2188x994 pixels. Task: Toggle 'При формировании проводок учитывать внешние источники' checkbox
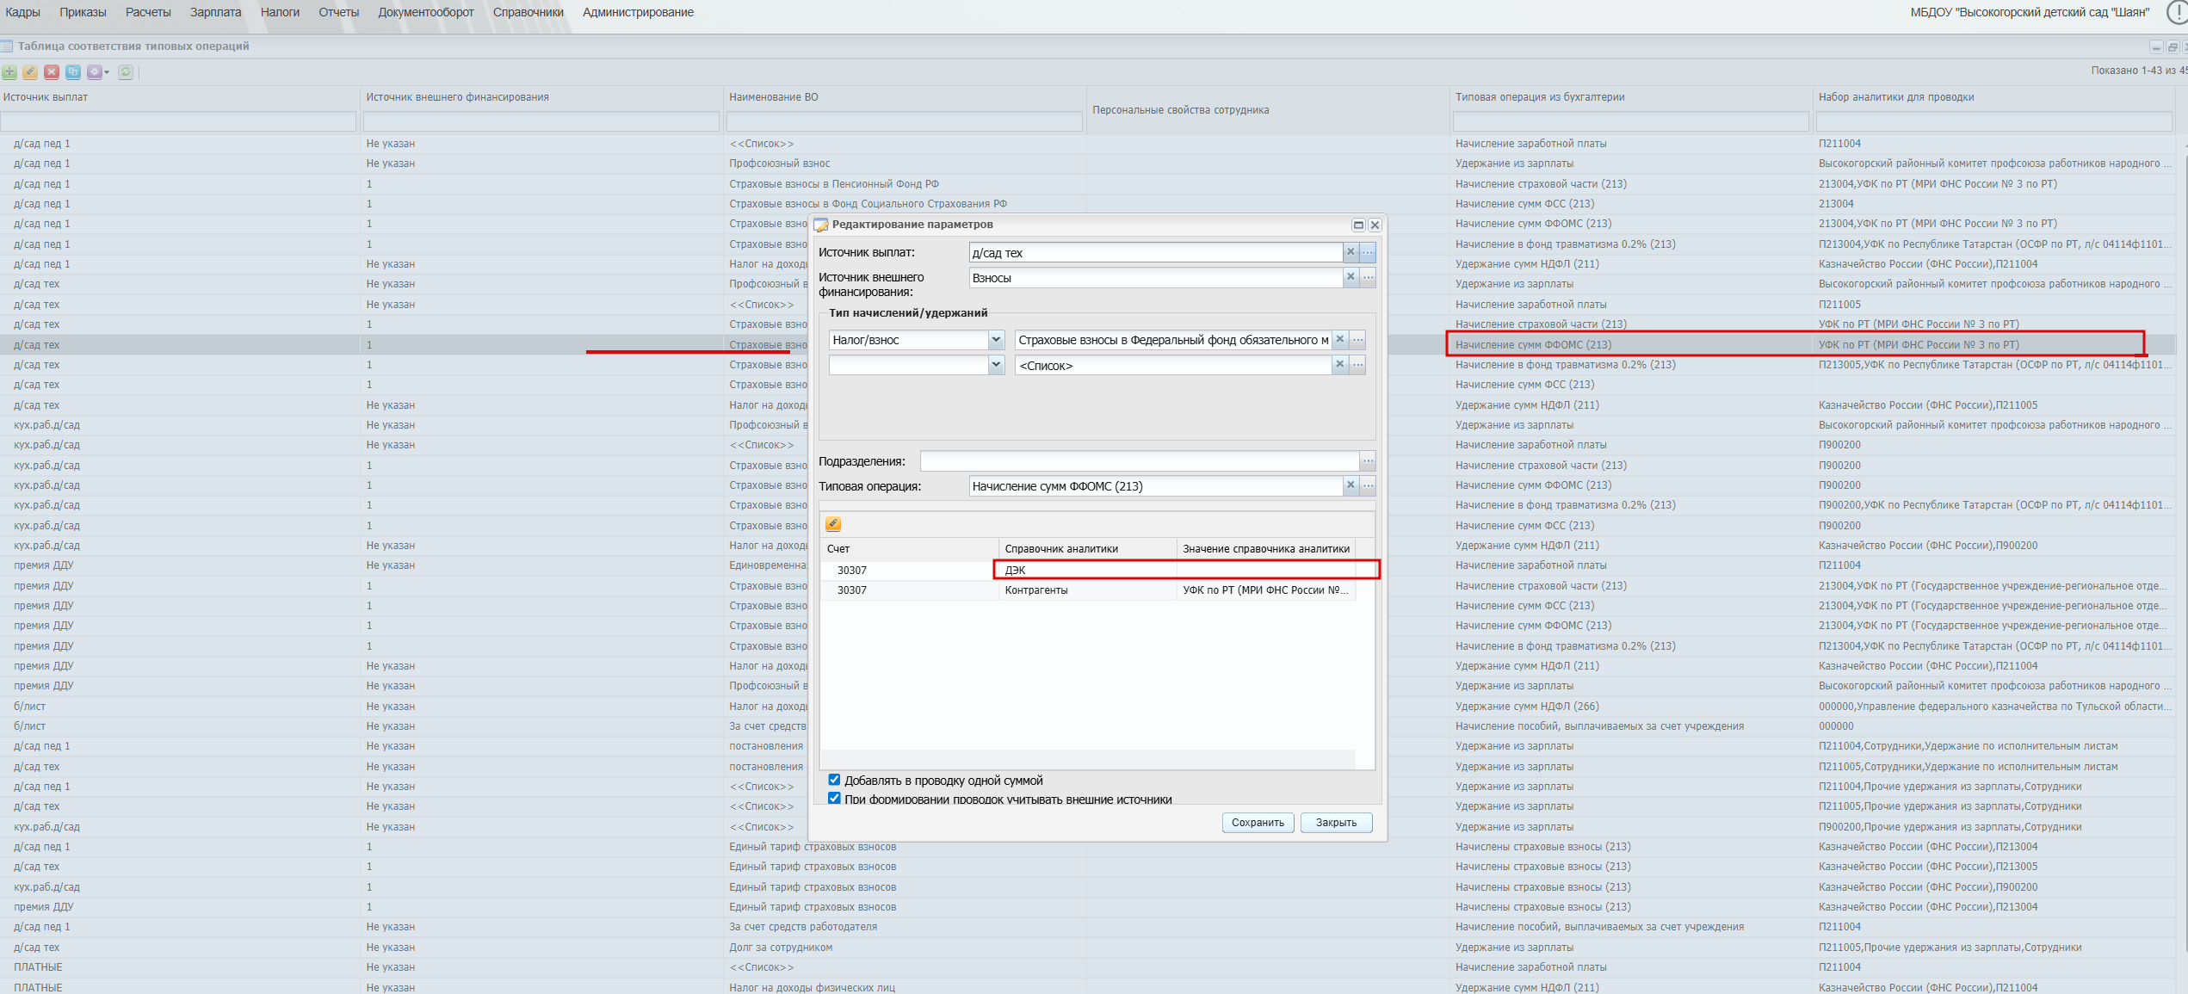coord(834,799)
